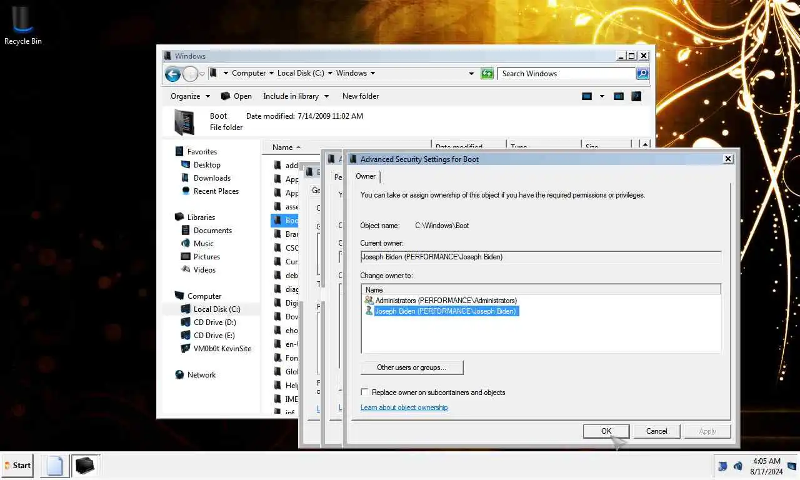Click the Cancel button

[x=656, y=431]
